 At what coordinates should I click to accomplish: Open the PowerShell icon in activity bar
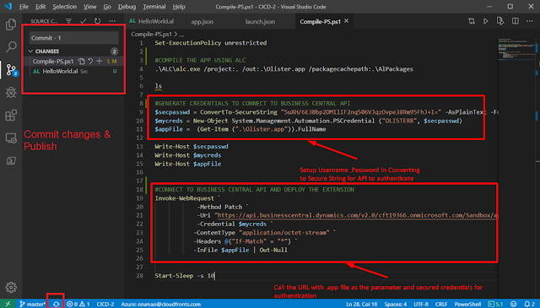11,160
